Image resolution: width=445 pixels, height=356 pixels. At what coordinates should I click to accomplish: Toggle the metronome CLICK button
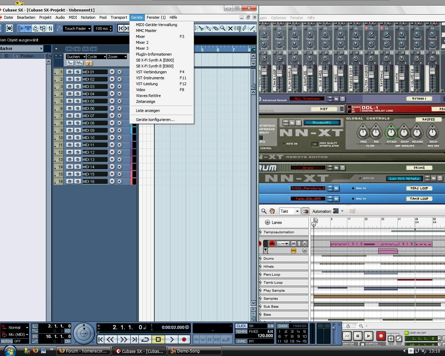(241, 326)
